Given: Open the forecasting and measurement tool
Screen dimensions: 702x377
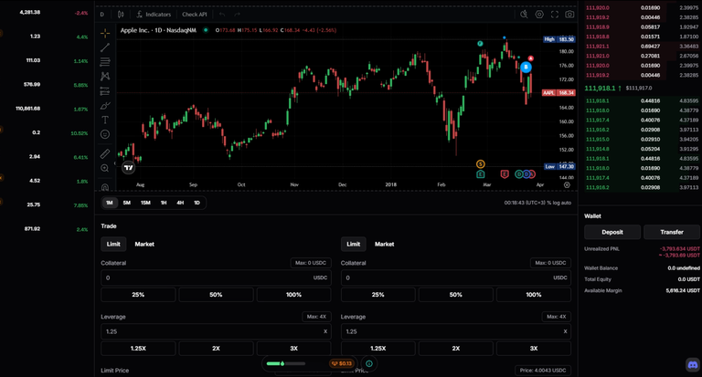Looking at the screenshot, I should pyautogui.click(x=105, y=90).
